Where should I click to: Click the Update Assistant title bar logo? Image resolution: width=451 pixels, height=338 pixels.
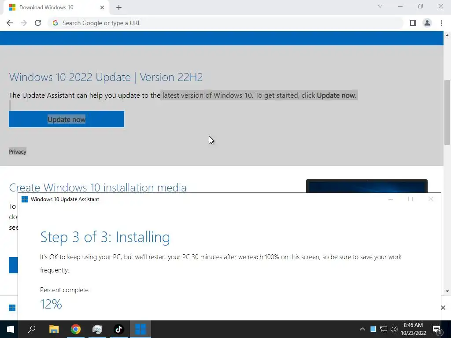tap(25, 199)
